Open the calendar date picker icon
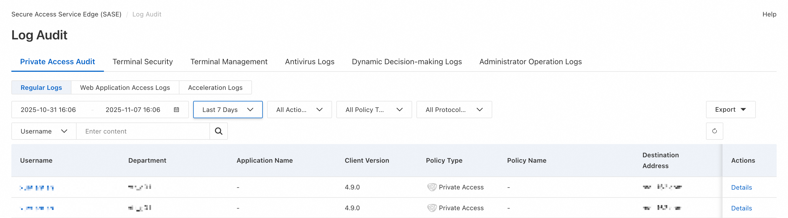This screenshot has width=788, height=218. (176, 110)
